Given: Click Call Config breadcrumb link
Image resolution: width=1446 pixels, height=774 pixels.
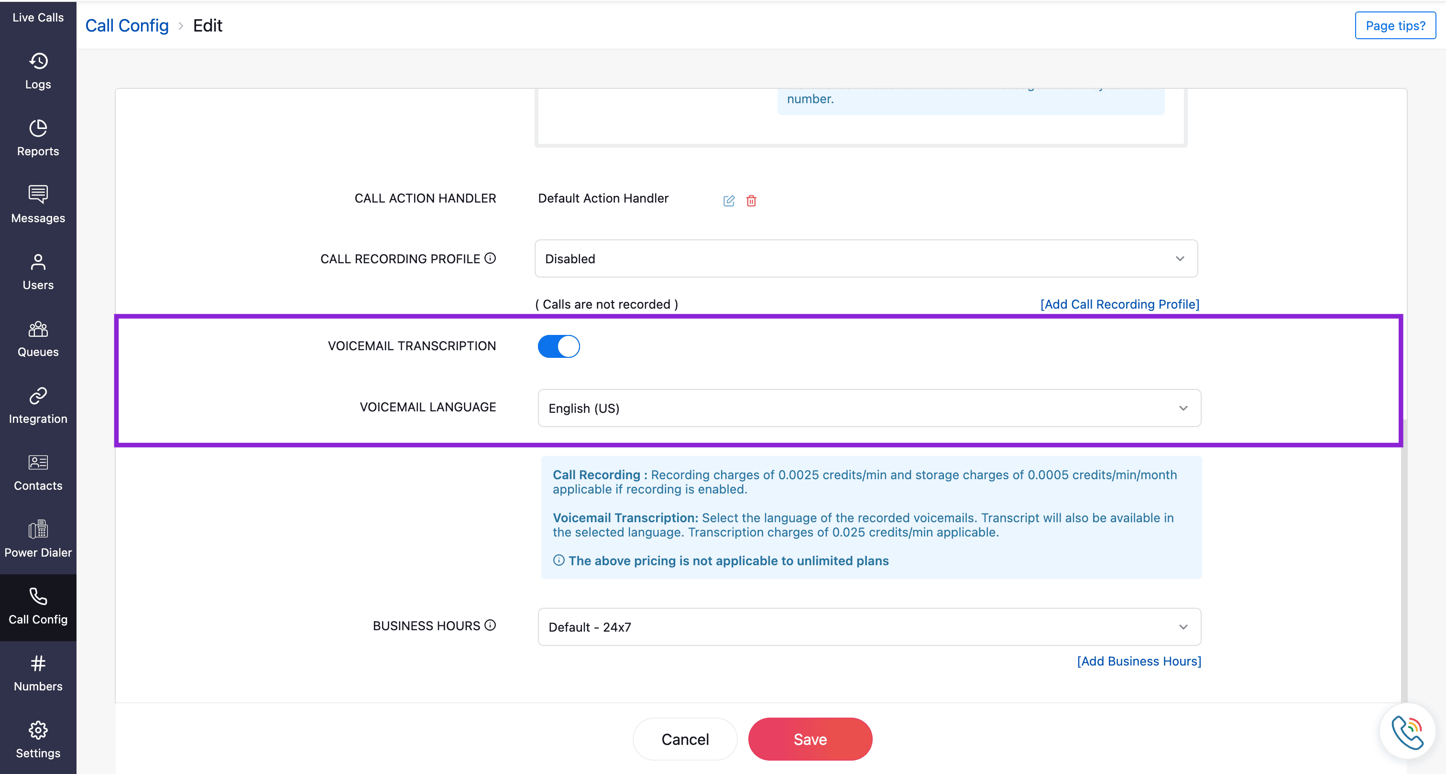Looking at the screenshot, I should click(x=127, y=25).
